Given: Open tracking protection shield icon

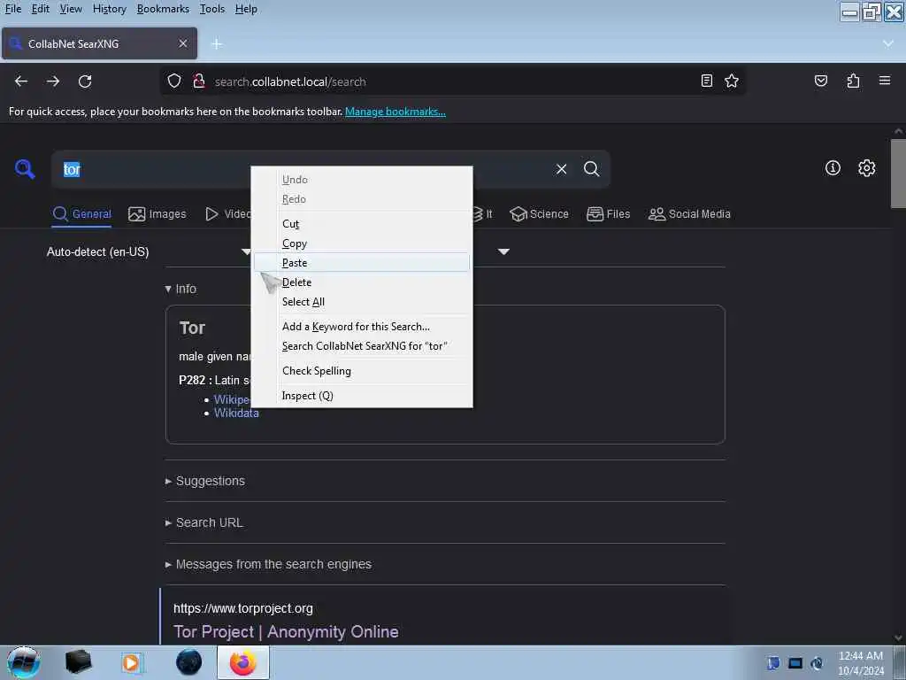Looking at the screenshot, I should pyautogui.click(x=174, y=81).
